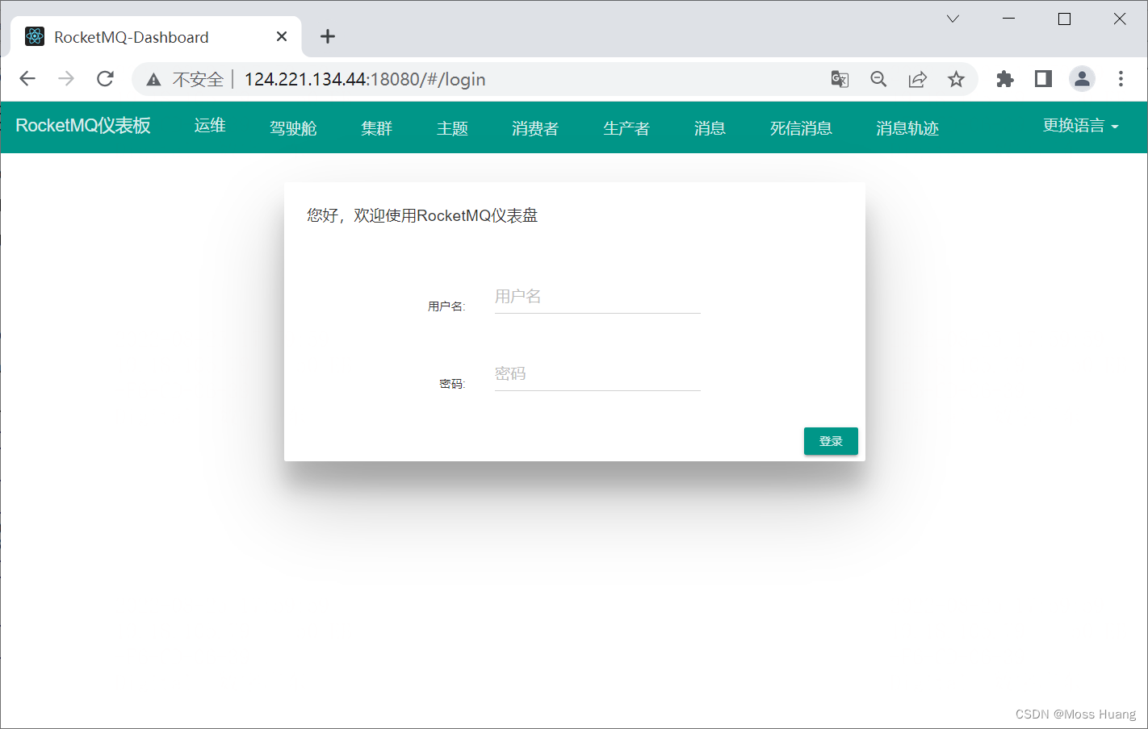Open the user profile avatar icon
The height and width of the screenshot is (729, 1148).
(x=1082, y=79)
